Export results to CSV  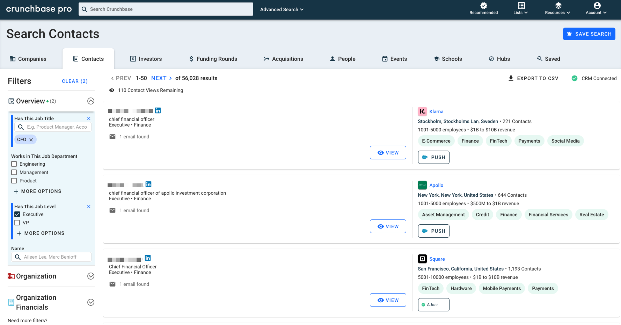tap(533, 78)
